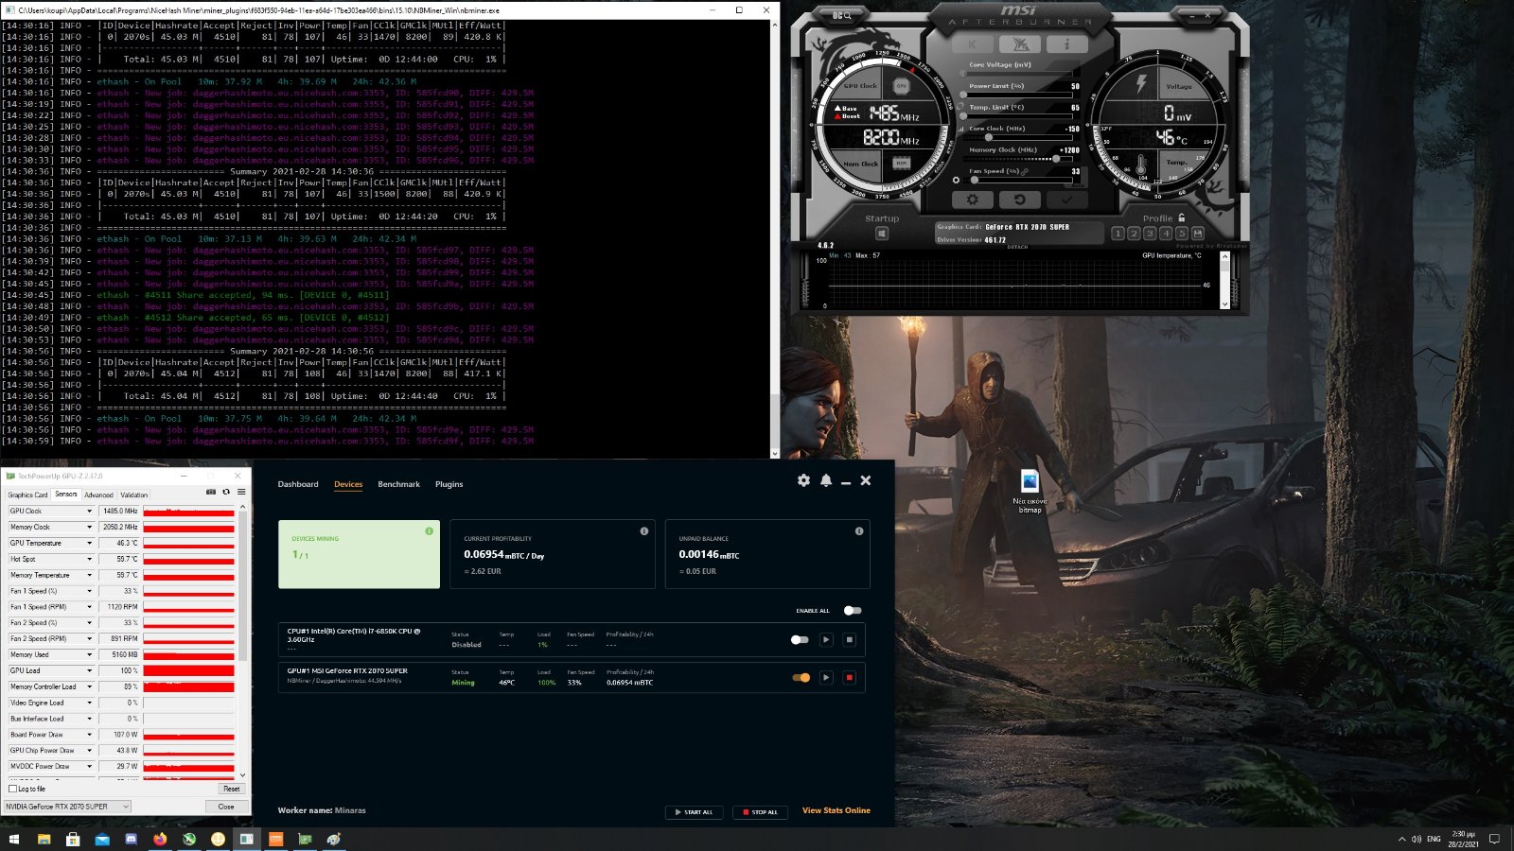Click GPU Load sensor graph in GPU-Z
This screenshot has width=1514, height=851.
point(188,671)
